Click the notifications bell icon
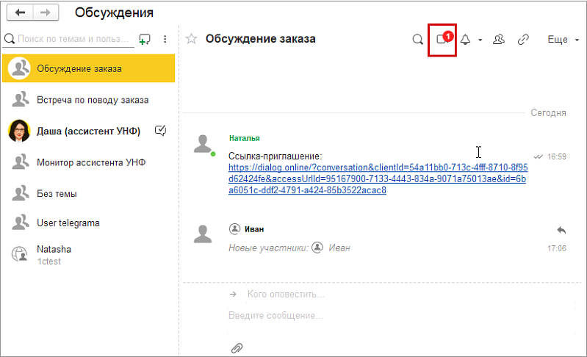Image resolution: width=587 pixels, height=357 pixels. click(x=465, y=39)
